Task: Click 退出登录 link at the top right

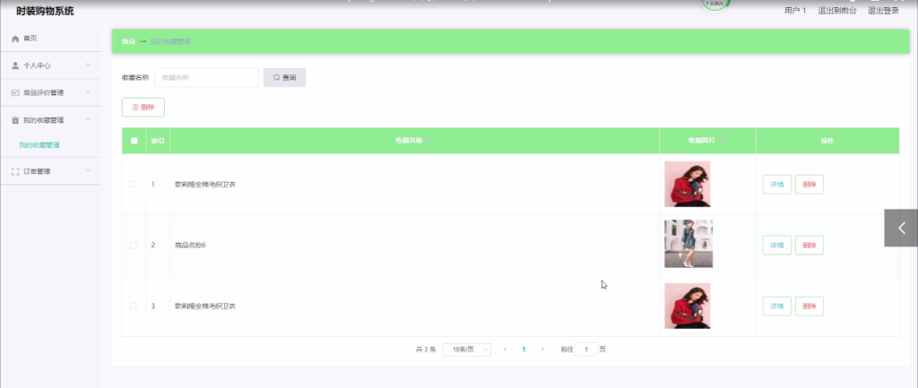Action: pyautogui.click(x=883, y=11)
